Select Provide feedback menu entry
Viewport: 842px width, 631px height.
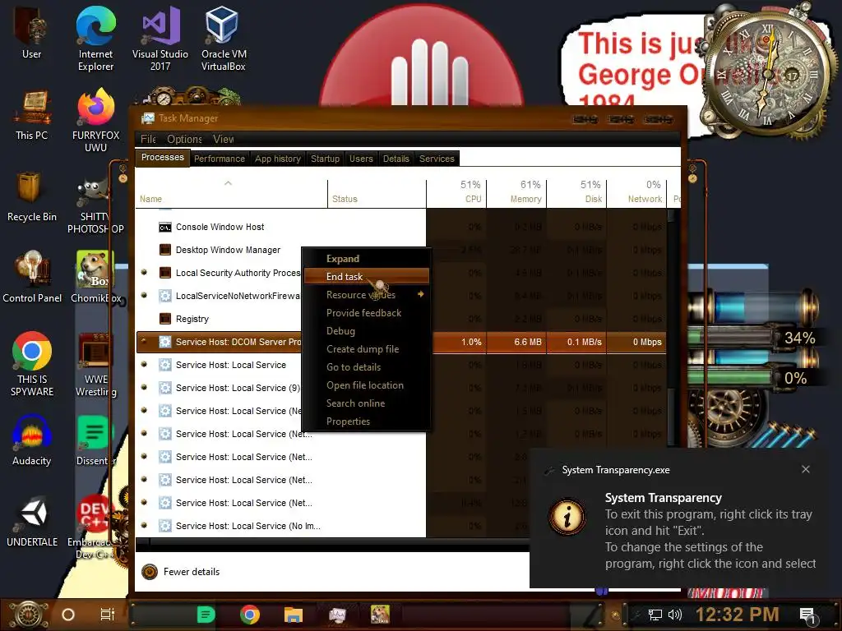point(366,313)
